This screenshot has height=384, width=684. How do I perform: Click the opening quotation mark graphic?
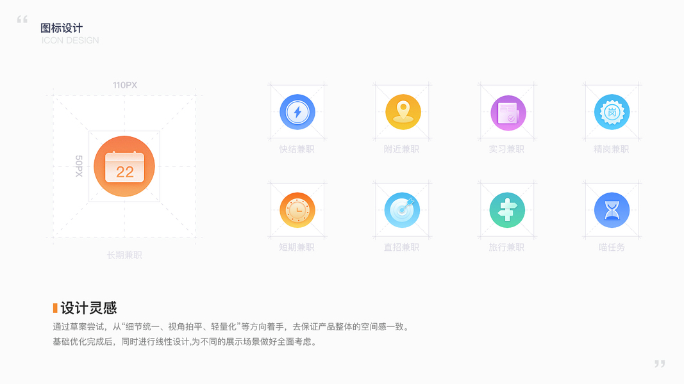(22, 19)
